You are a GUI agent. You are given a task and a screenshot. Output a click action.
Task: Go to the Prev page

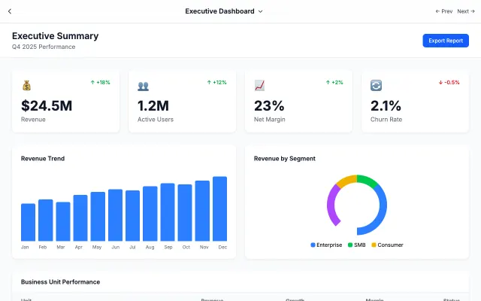point(444,11)
